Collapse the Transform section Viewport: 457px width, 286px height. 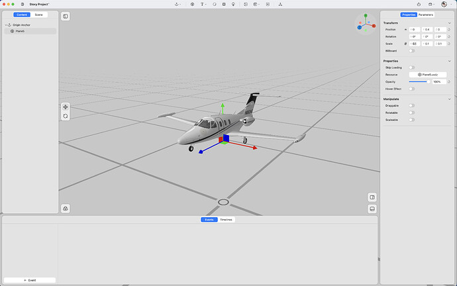pos(449,23)
